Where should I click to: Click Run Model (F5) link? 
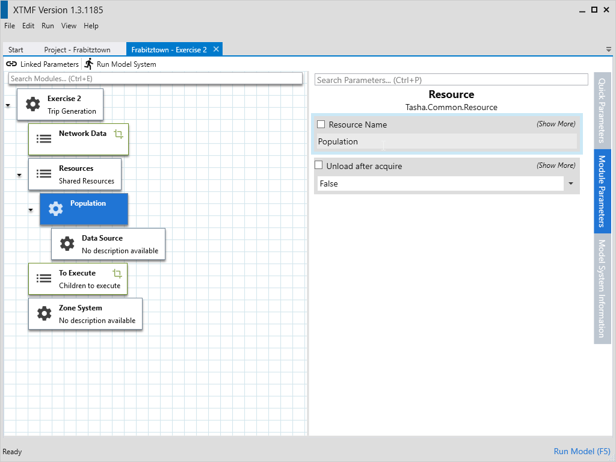pyautogui.click(x=582, y=451)
